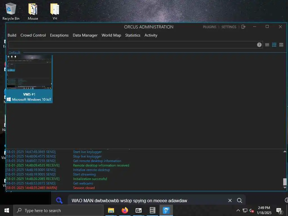Viewport: 288px width, 216px height.
Task: Click the 'Start live keylogger' log entry
Action: click(x=87, y=152)
